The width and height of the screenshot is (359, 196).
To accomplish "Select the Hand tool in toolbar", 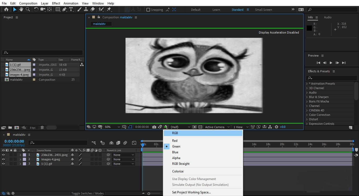I will [x=21, y=9].
